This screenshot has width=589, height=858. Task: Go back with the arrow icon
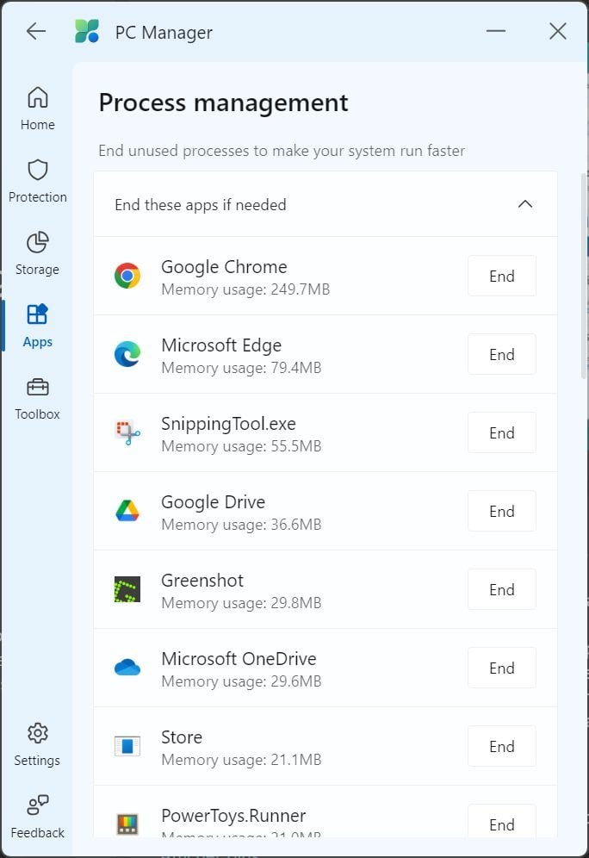tap(36, 31)
